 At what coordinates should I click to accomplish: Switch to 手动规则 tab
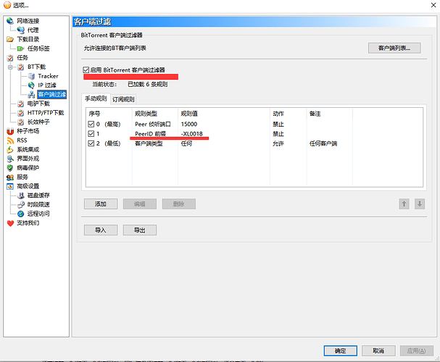96,98
